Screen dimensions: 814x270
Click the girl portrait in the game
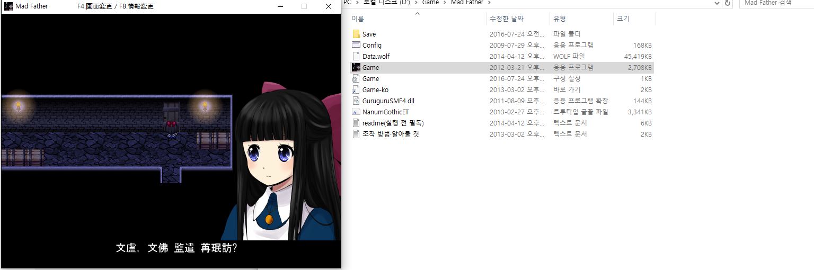point(281,161)
